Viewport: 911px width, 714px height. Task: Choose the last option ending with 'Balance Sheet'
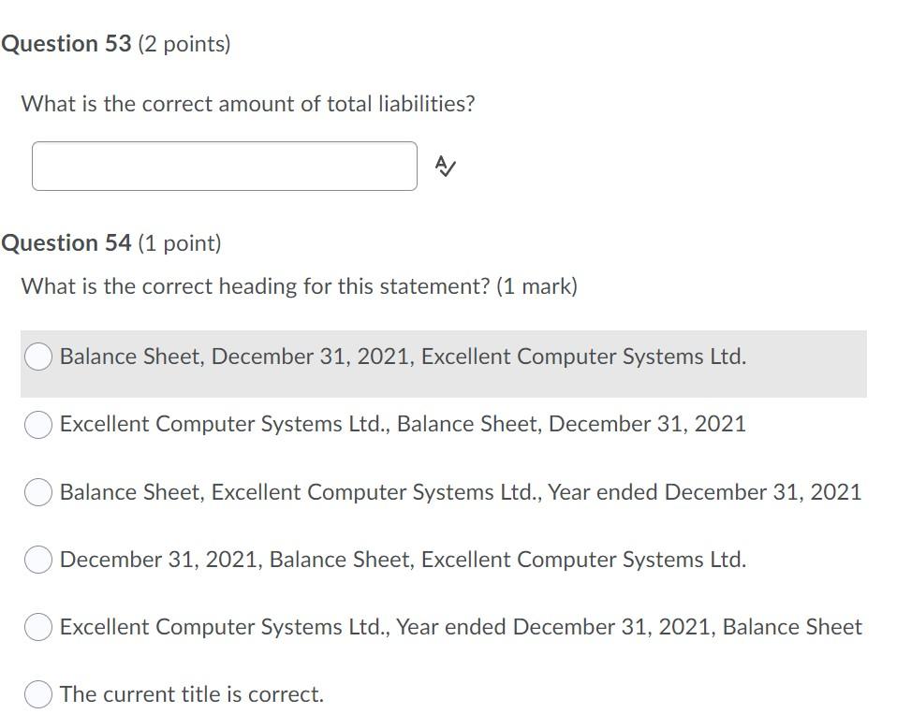[37, 627]
